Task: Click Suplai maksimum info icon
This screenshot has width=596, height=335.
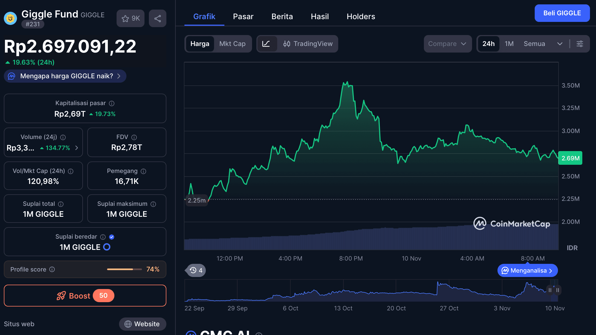Action: pos(153,204)
